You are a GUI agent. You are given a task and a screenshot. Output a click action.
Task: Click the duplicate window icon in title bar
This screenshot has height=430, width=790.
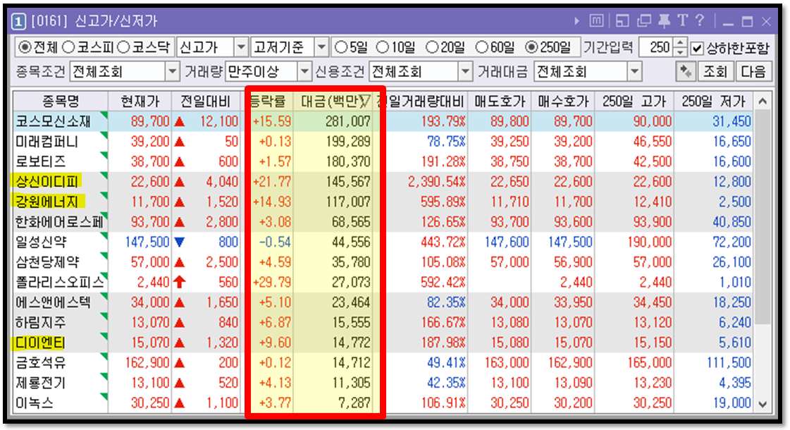point(644,21)
